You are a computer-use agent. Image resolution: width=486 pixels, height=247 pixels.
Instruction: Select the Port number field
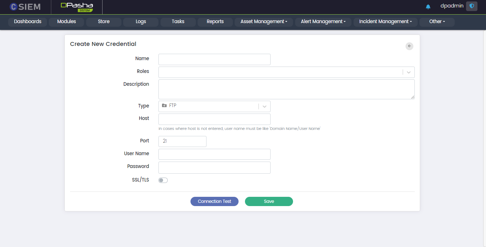pos(182,141)
